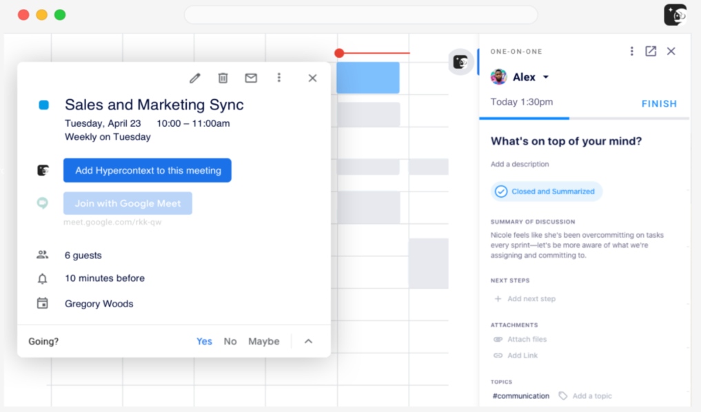Click the FINISH button

[x=659, y=103]
